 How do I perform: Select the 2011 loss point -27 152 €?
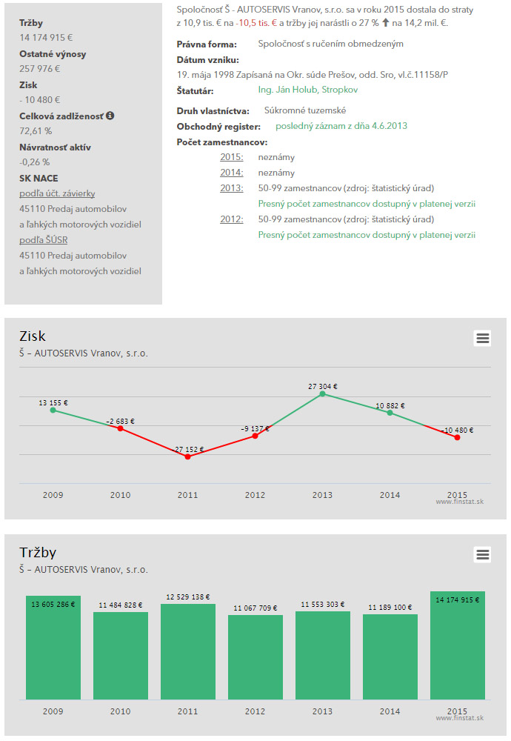pos(187,456)
